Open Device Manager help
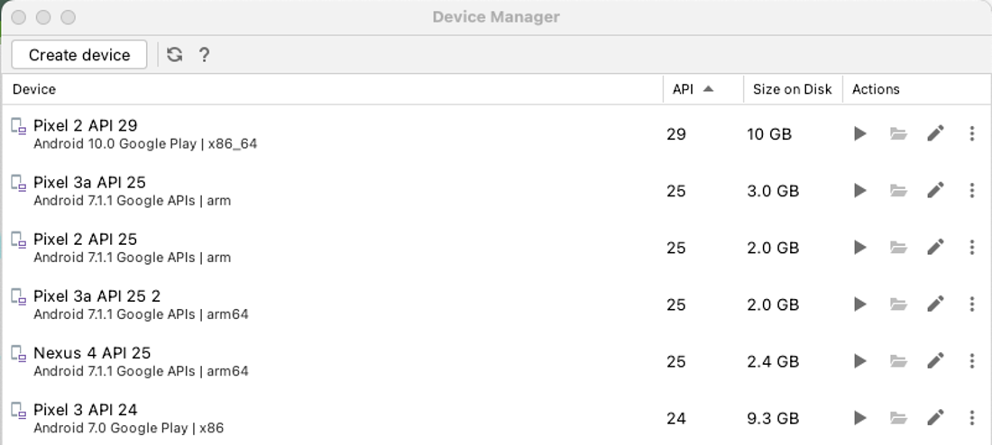Screen dimensions: 992x445 [x=204, y=54]
